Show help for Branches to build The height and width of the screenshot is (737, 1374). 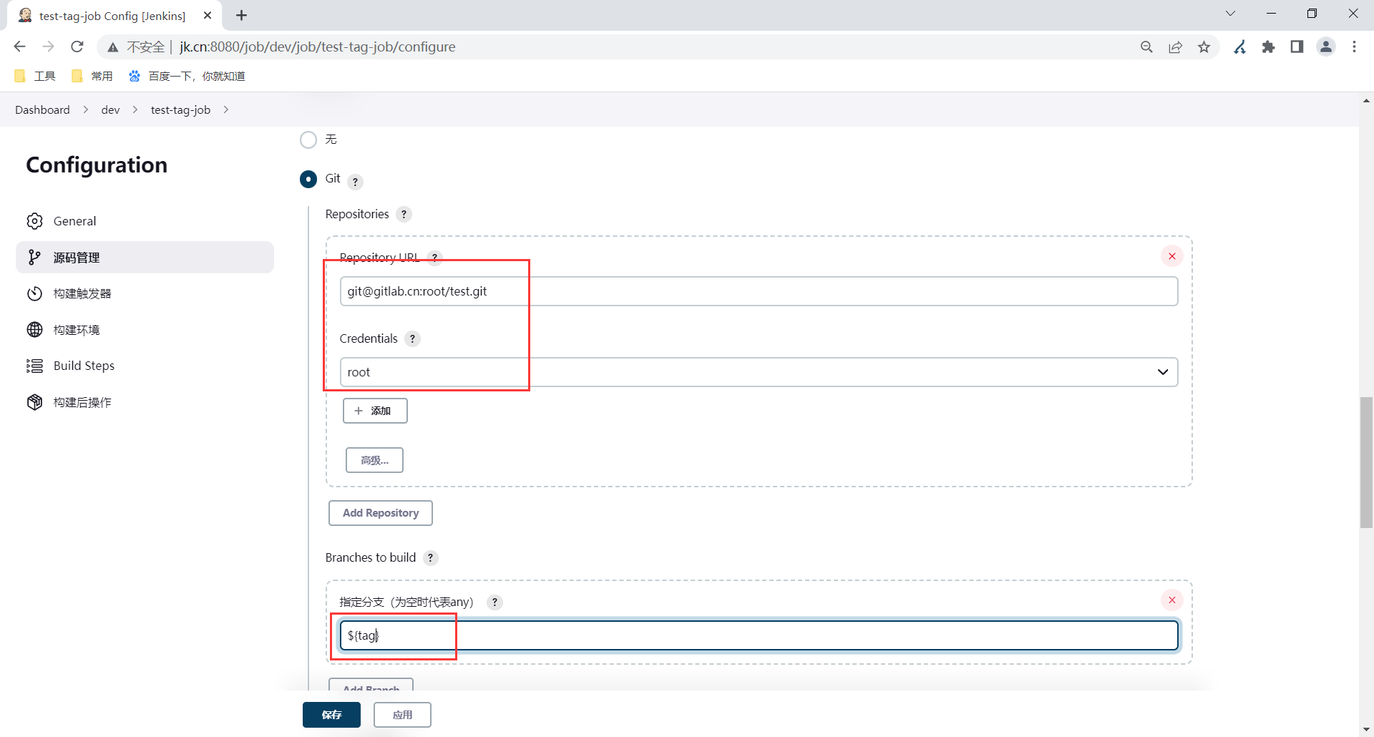(x=430, y=557)
